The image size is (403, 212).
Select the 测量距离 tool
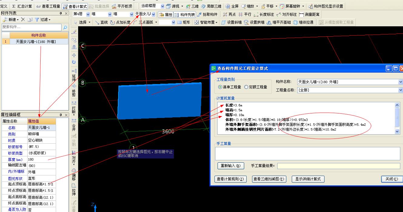[309, 15]
